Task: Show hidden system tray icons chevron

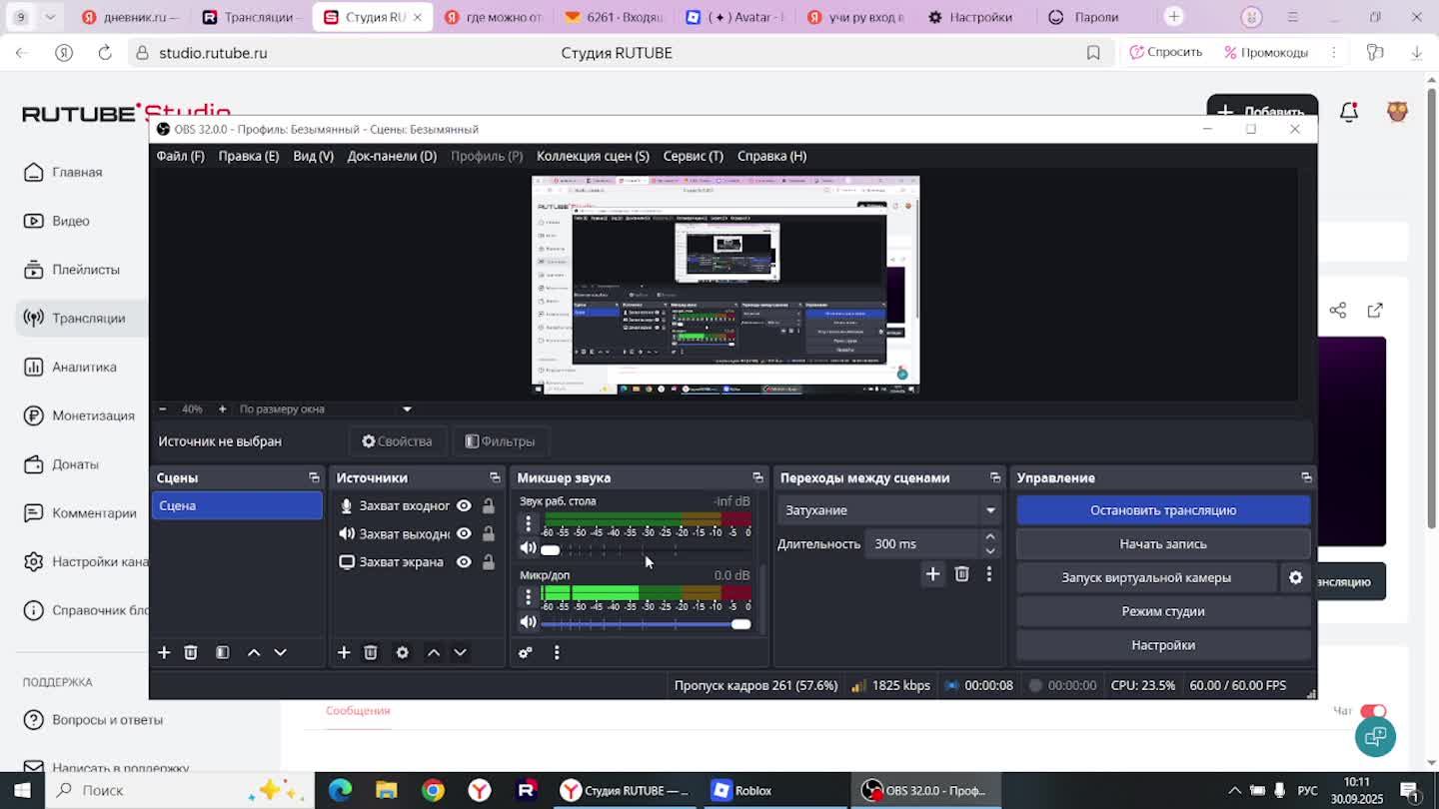Action: tap(1235, 790)
